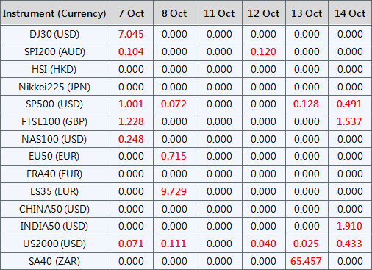Image resolution: width=372 pixels, height=270 pixels.
Task: Click the red 7.045 value for DJ30
Action: pos(131,34)
